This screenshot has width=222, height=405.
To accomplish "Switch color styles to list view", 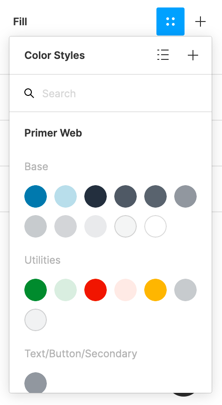I will (x=163, y=55).
